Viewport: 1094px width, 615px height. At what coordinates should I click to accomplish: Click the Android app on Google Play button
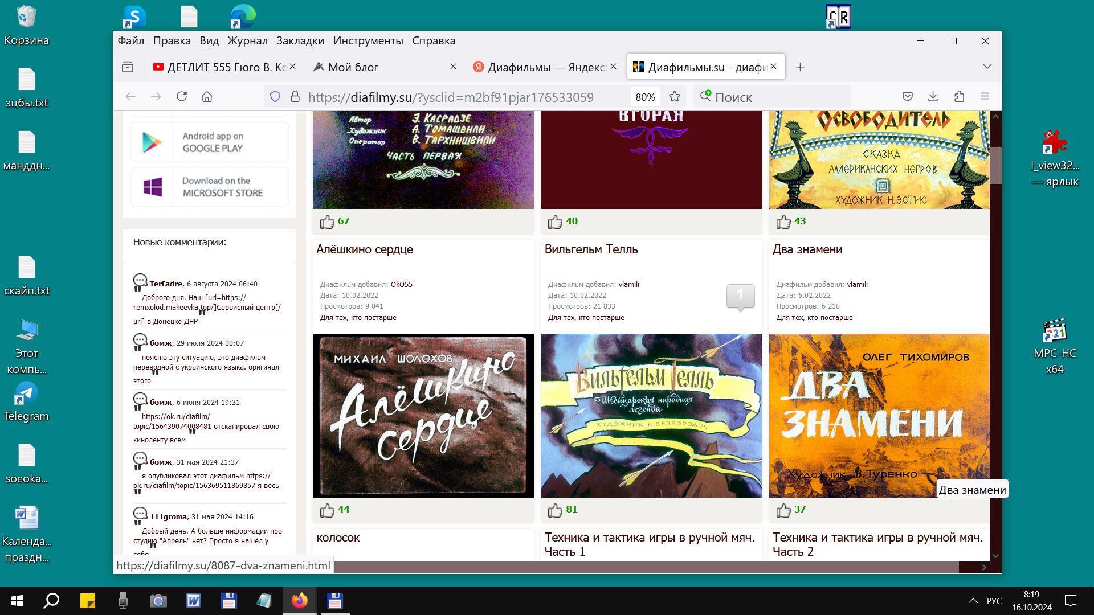click(210, 142)
